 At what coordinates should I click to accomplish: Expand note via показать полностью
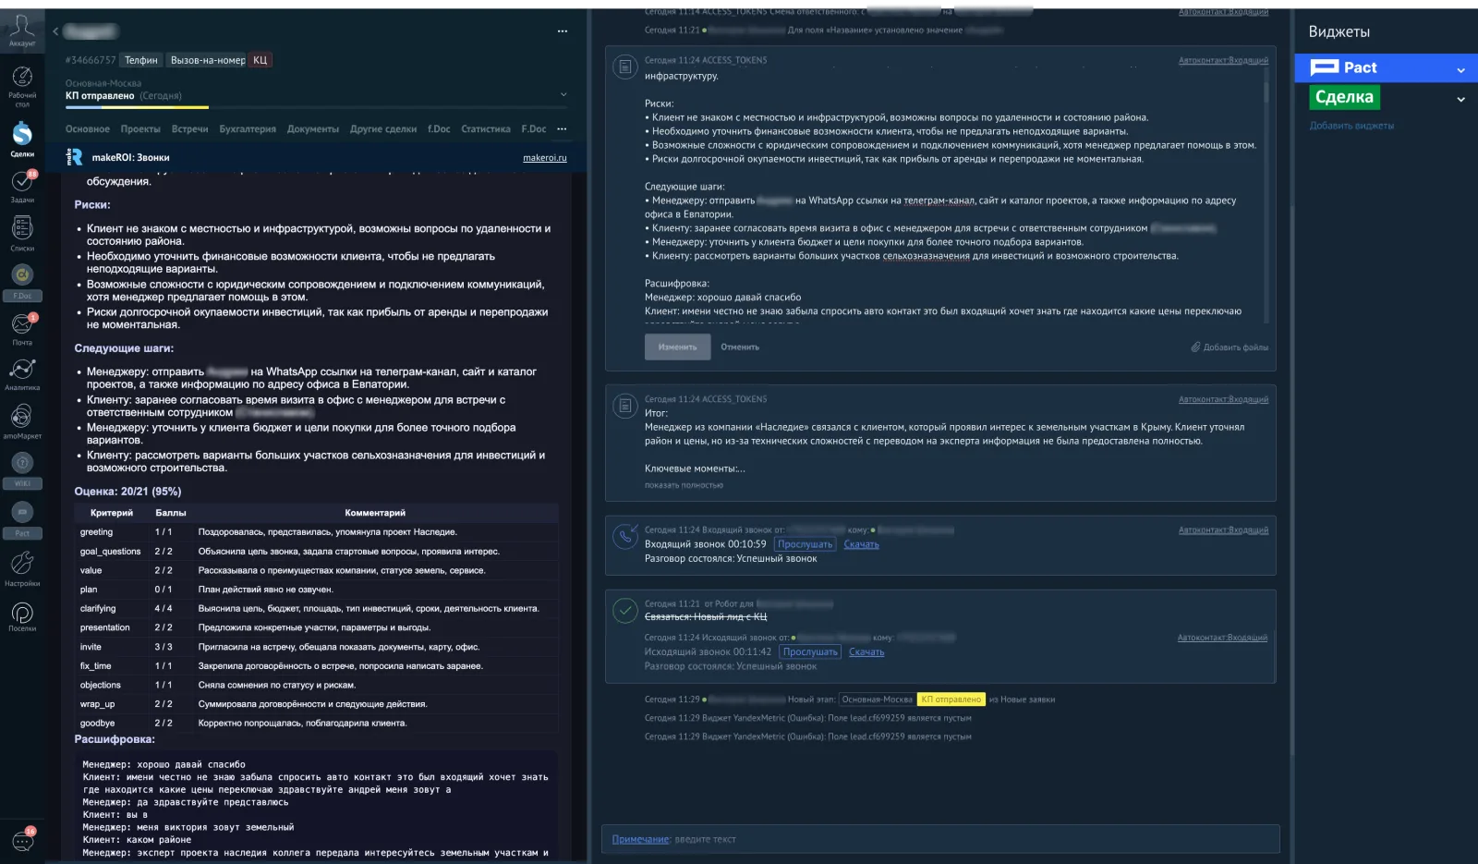click(x=684, y=485)
